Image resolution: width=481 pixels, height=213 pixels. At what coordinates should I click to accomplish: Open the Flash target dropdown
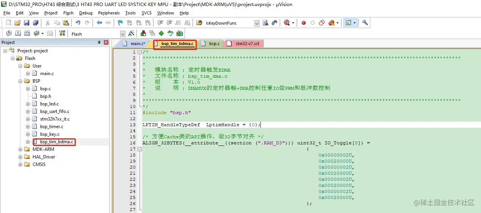point(122,34)
